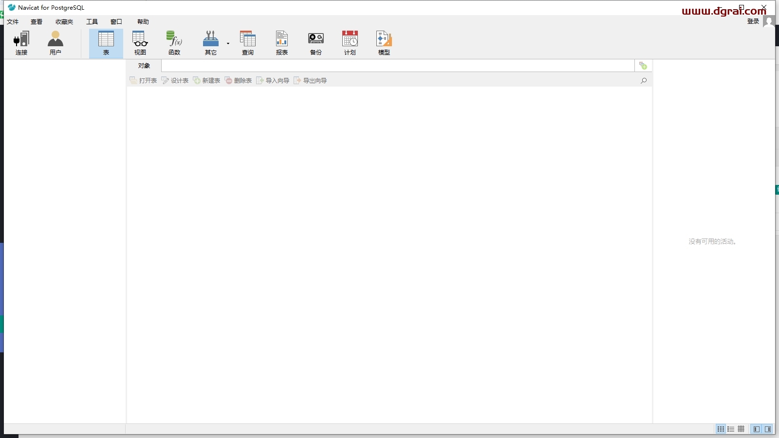Open the 查询 (Query) section
This screenshot has width=779, height=438.
[248, 43]
